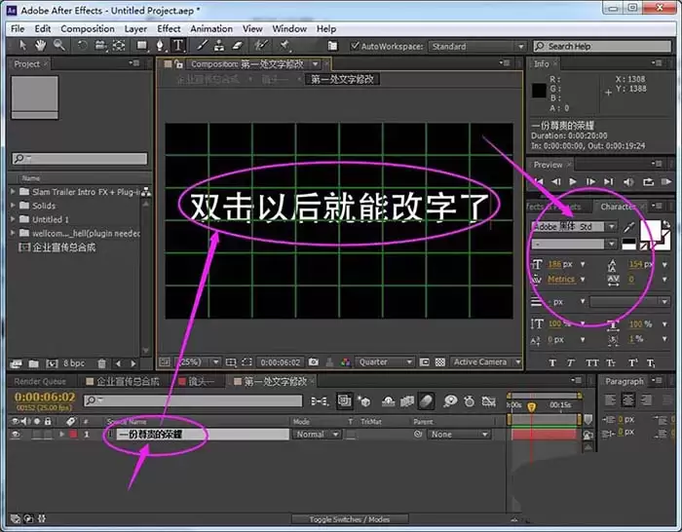The height and width of the screenshot is (532, 682).
Task: Select the Hand tool
Action: pos(40,45)
